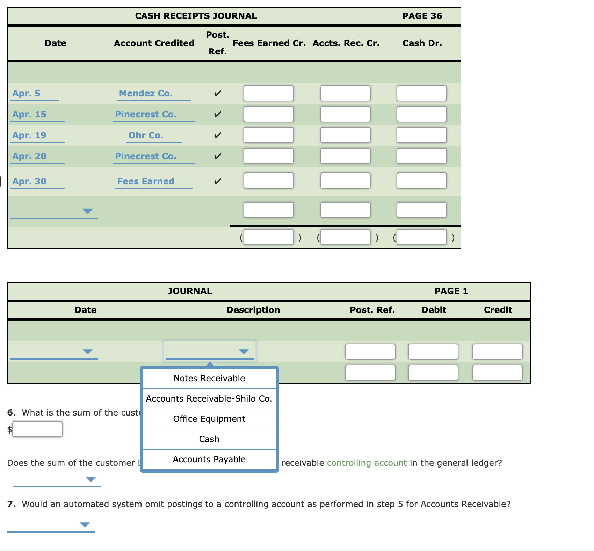Open the date dropdown in the cash receipts journal
Image resolution: width=594 pixels, height=551 pixels.
click(x=88, y=210)
